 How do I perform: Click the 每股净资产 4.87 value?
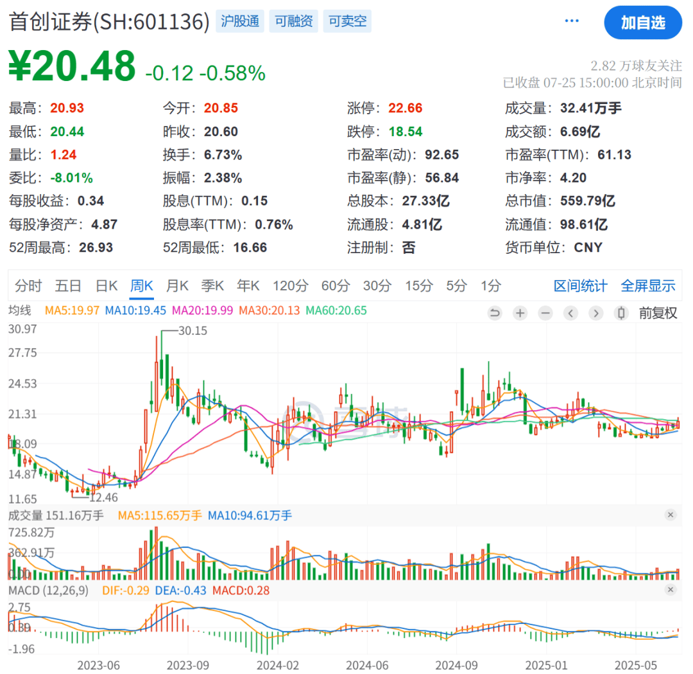pyautogui.click(x=105, y=224)
